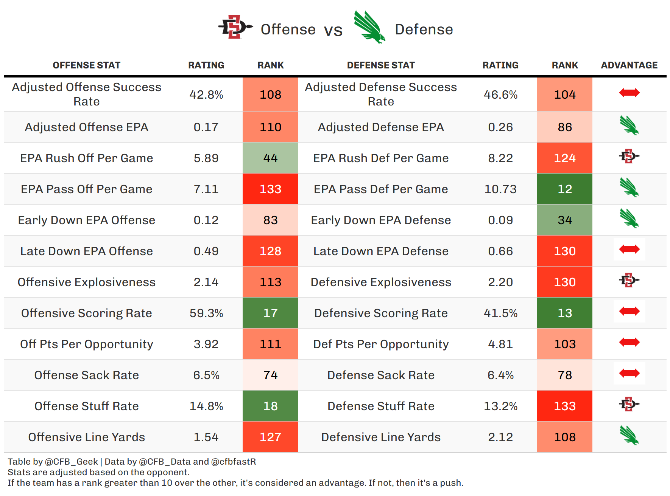The height and width of the screenshot is (496, 670).
Task: Click the Aztecs advantage icon in the Stuff Rate row
Action: point(629,404)
